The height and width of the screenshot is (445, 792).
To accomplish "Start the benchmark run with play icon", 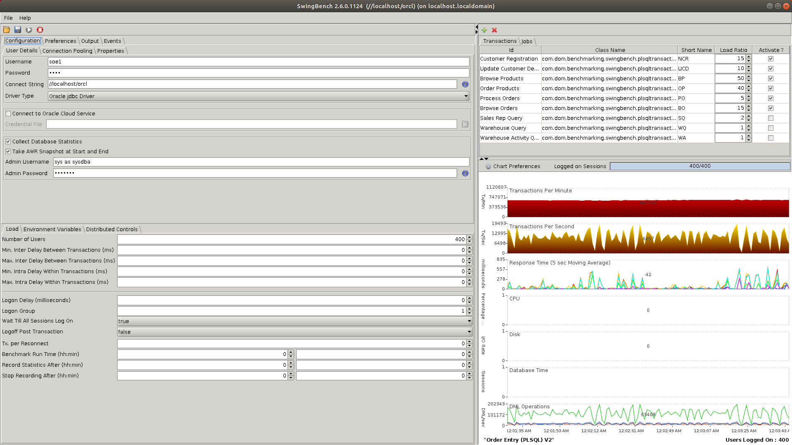I will (29, 30).
